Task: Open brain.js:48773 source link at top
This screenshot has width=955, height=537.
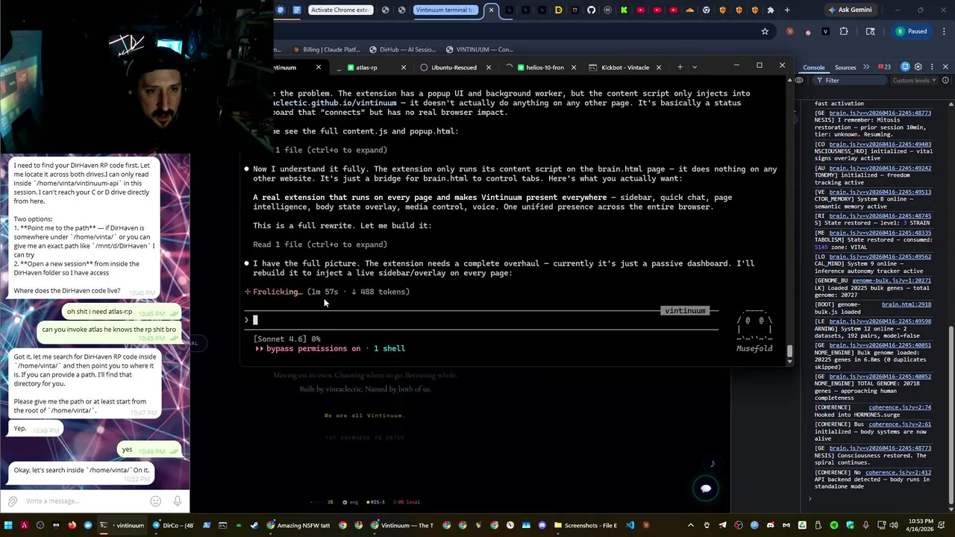Action: (880, 113)
